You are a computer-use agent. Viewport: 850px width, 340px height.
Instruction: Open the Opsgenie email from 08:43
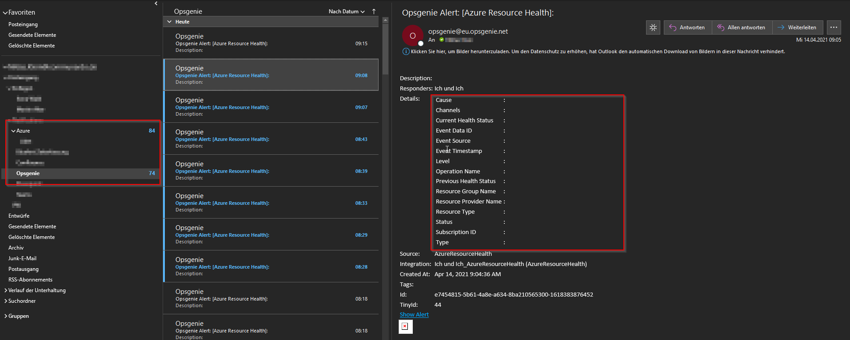tap(271, 139)
